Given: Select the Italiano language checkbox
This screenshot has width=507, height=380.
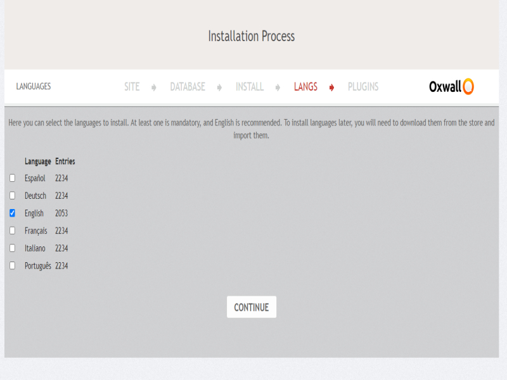Looking at the screenshot, I should 12,248.
